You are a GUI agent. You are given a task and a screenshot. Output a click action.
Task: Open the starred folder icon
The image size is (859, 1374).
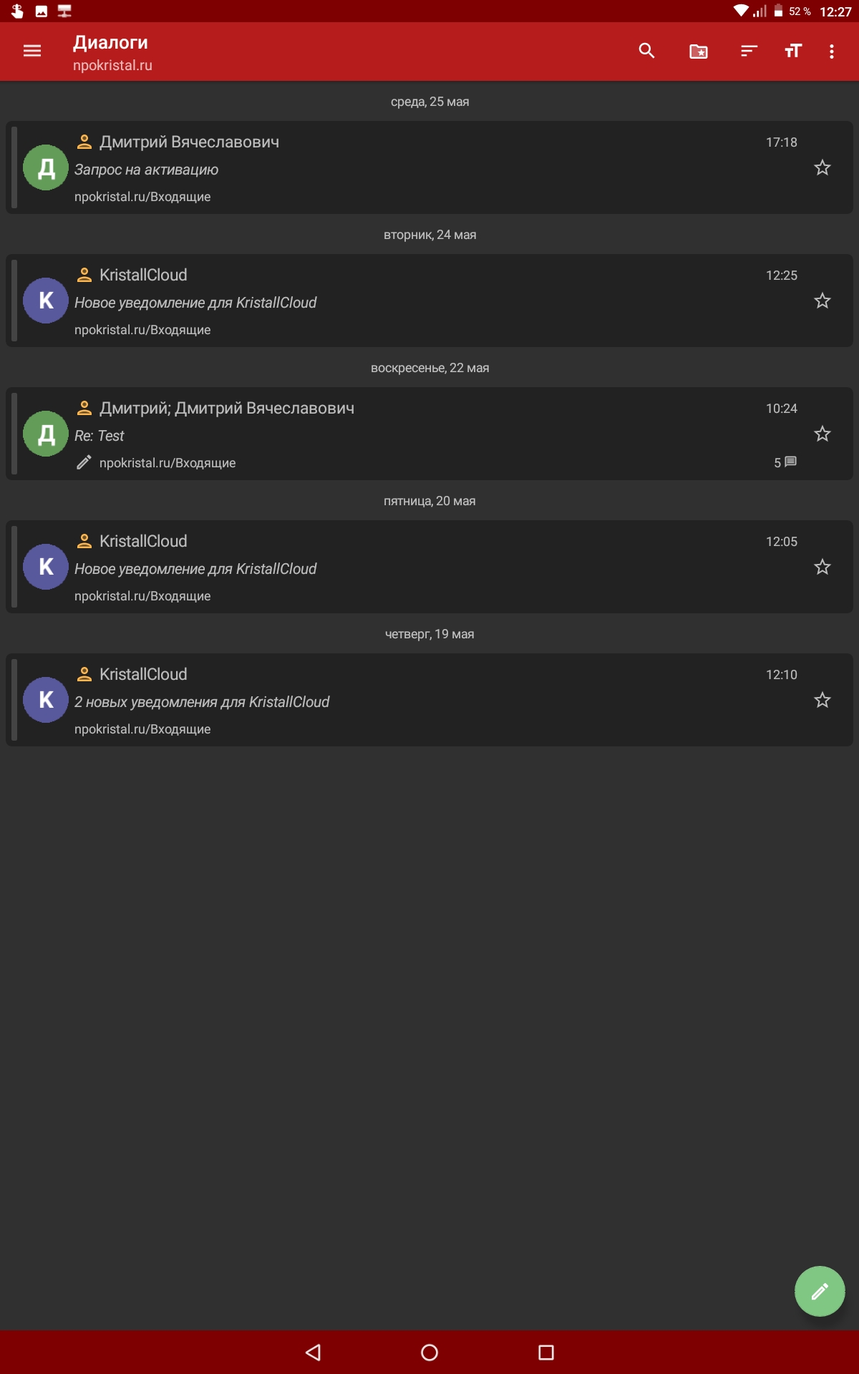pos(698,51)
